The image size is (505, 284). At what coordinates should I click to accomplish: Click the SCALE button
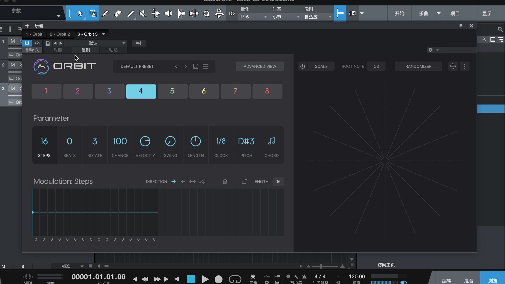(321, 66)
